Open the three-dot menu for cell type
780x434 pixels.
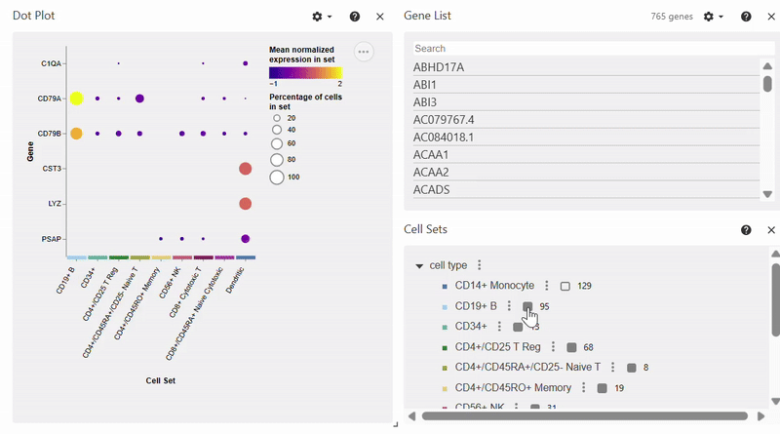pos(479,265)
